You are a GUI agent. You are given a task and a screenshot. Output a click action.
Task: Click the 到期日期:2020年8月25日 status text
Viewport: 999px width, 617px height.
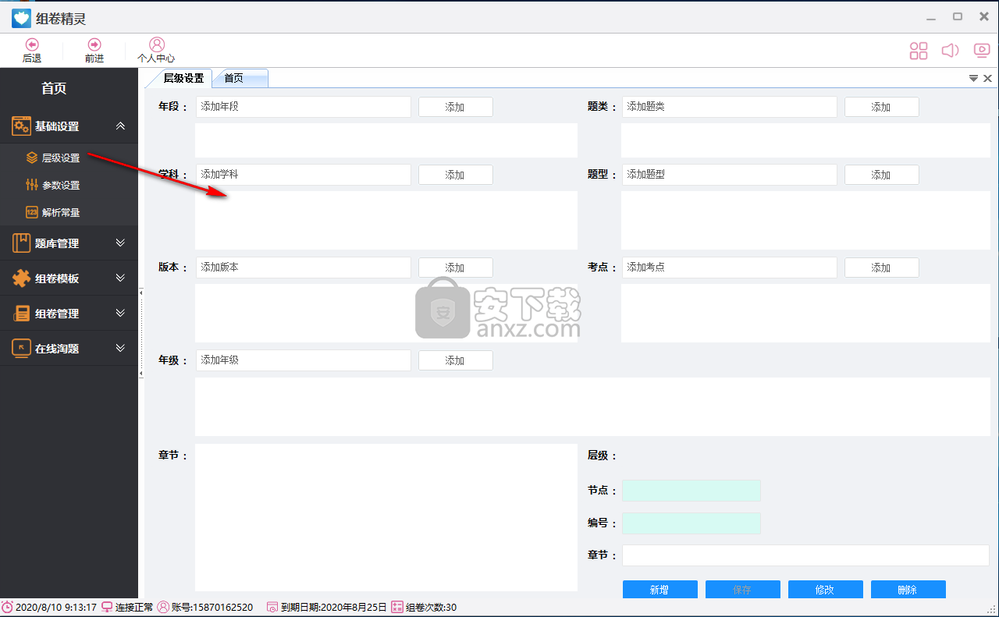tap(334, 607)
